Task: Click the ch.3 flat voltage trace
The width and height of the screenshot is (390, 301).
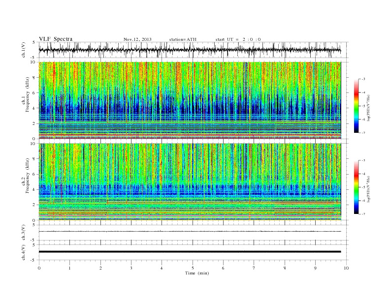Action: [190, 232]
